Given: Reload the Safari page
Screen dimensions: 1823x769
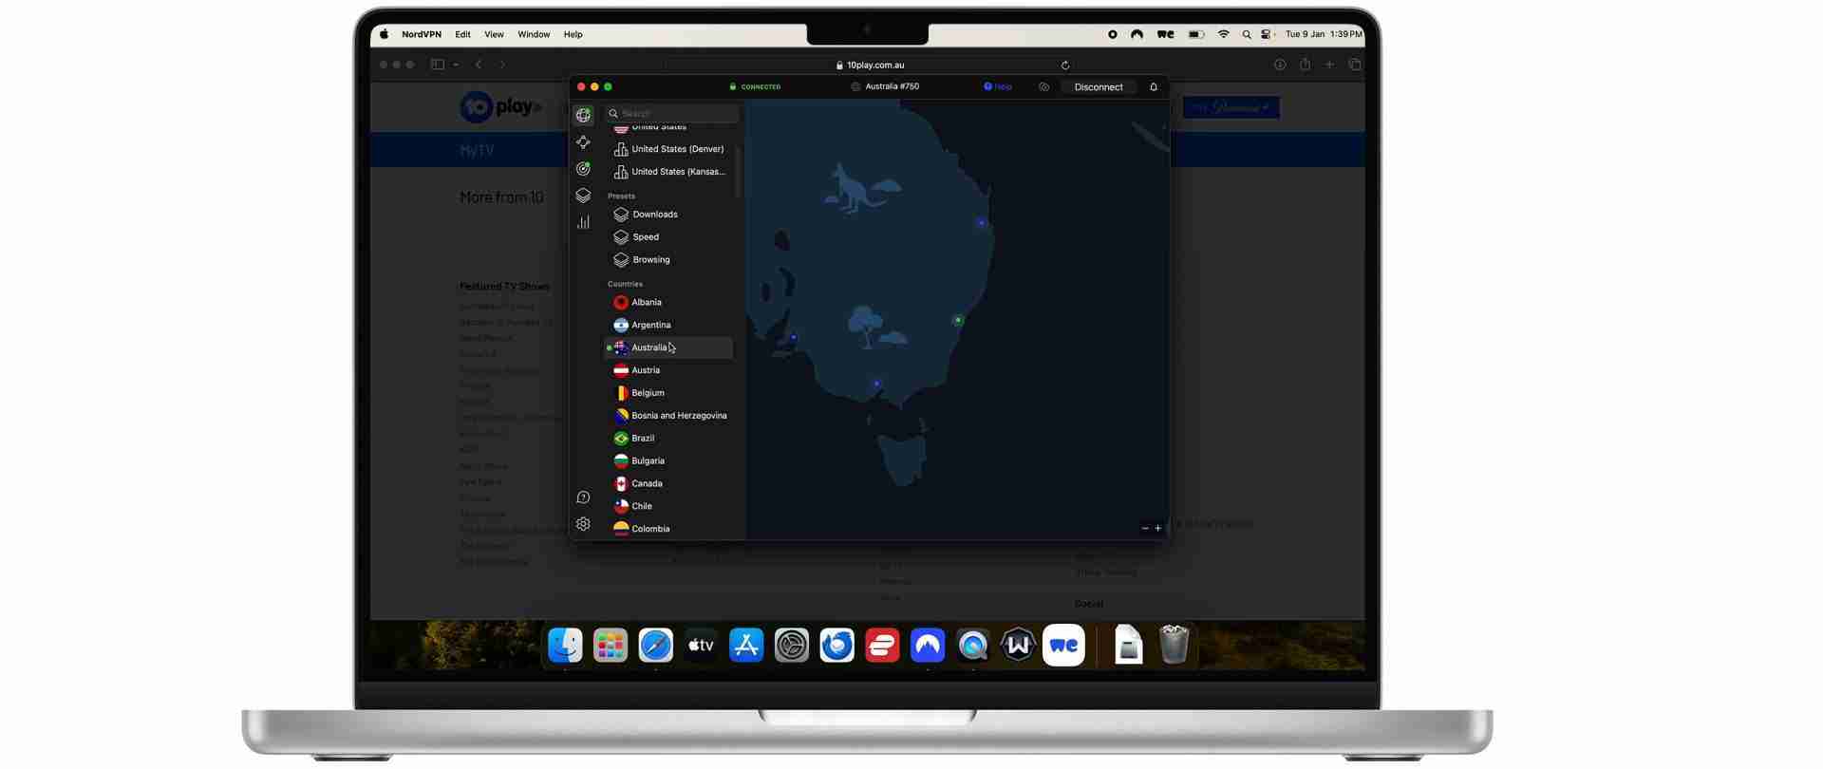Looking at the screenshot, I should [x=1065, y=66].
